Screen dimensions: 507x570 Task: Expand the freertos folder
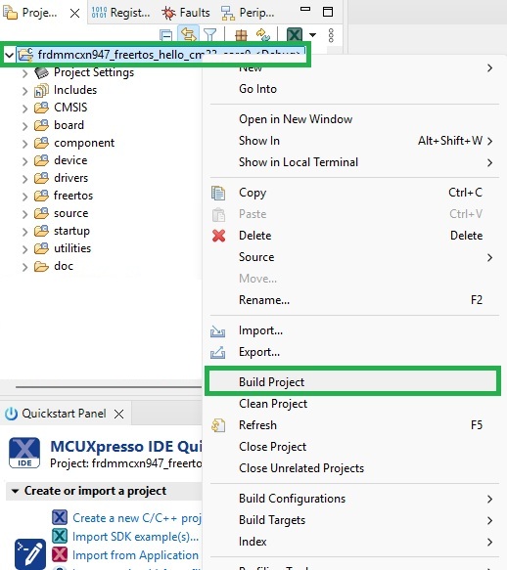[x=24, y=197]
